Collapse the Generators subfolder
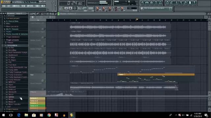 click(12, 45)
